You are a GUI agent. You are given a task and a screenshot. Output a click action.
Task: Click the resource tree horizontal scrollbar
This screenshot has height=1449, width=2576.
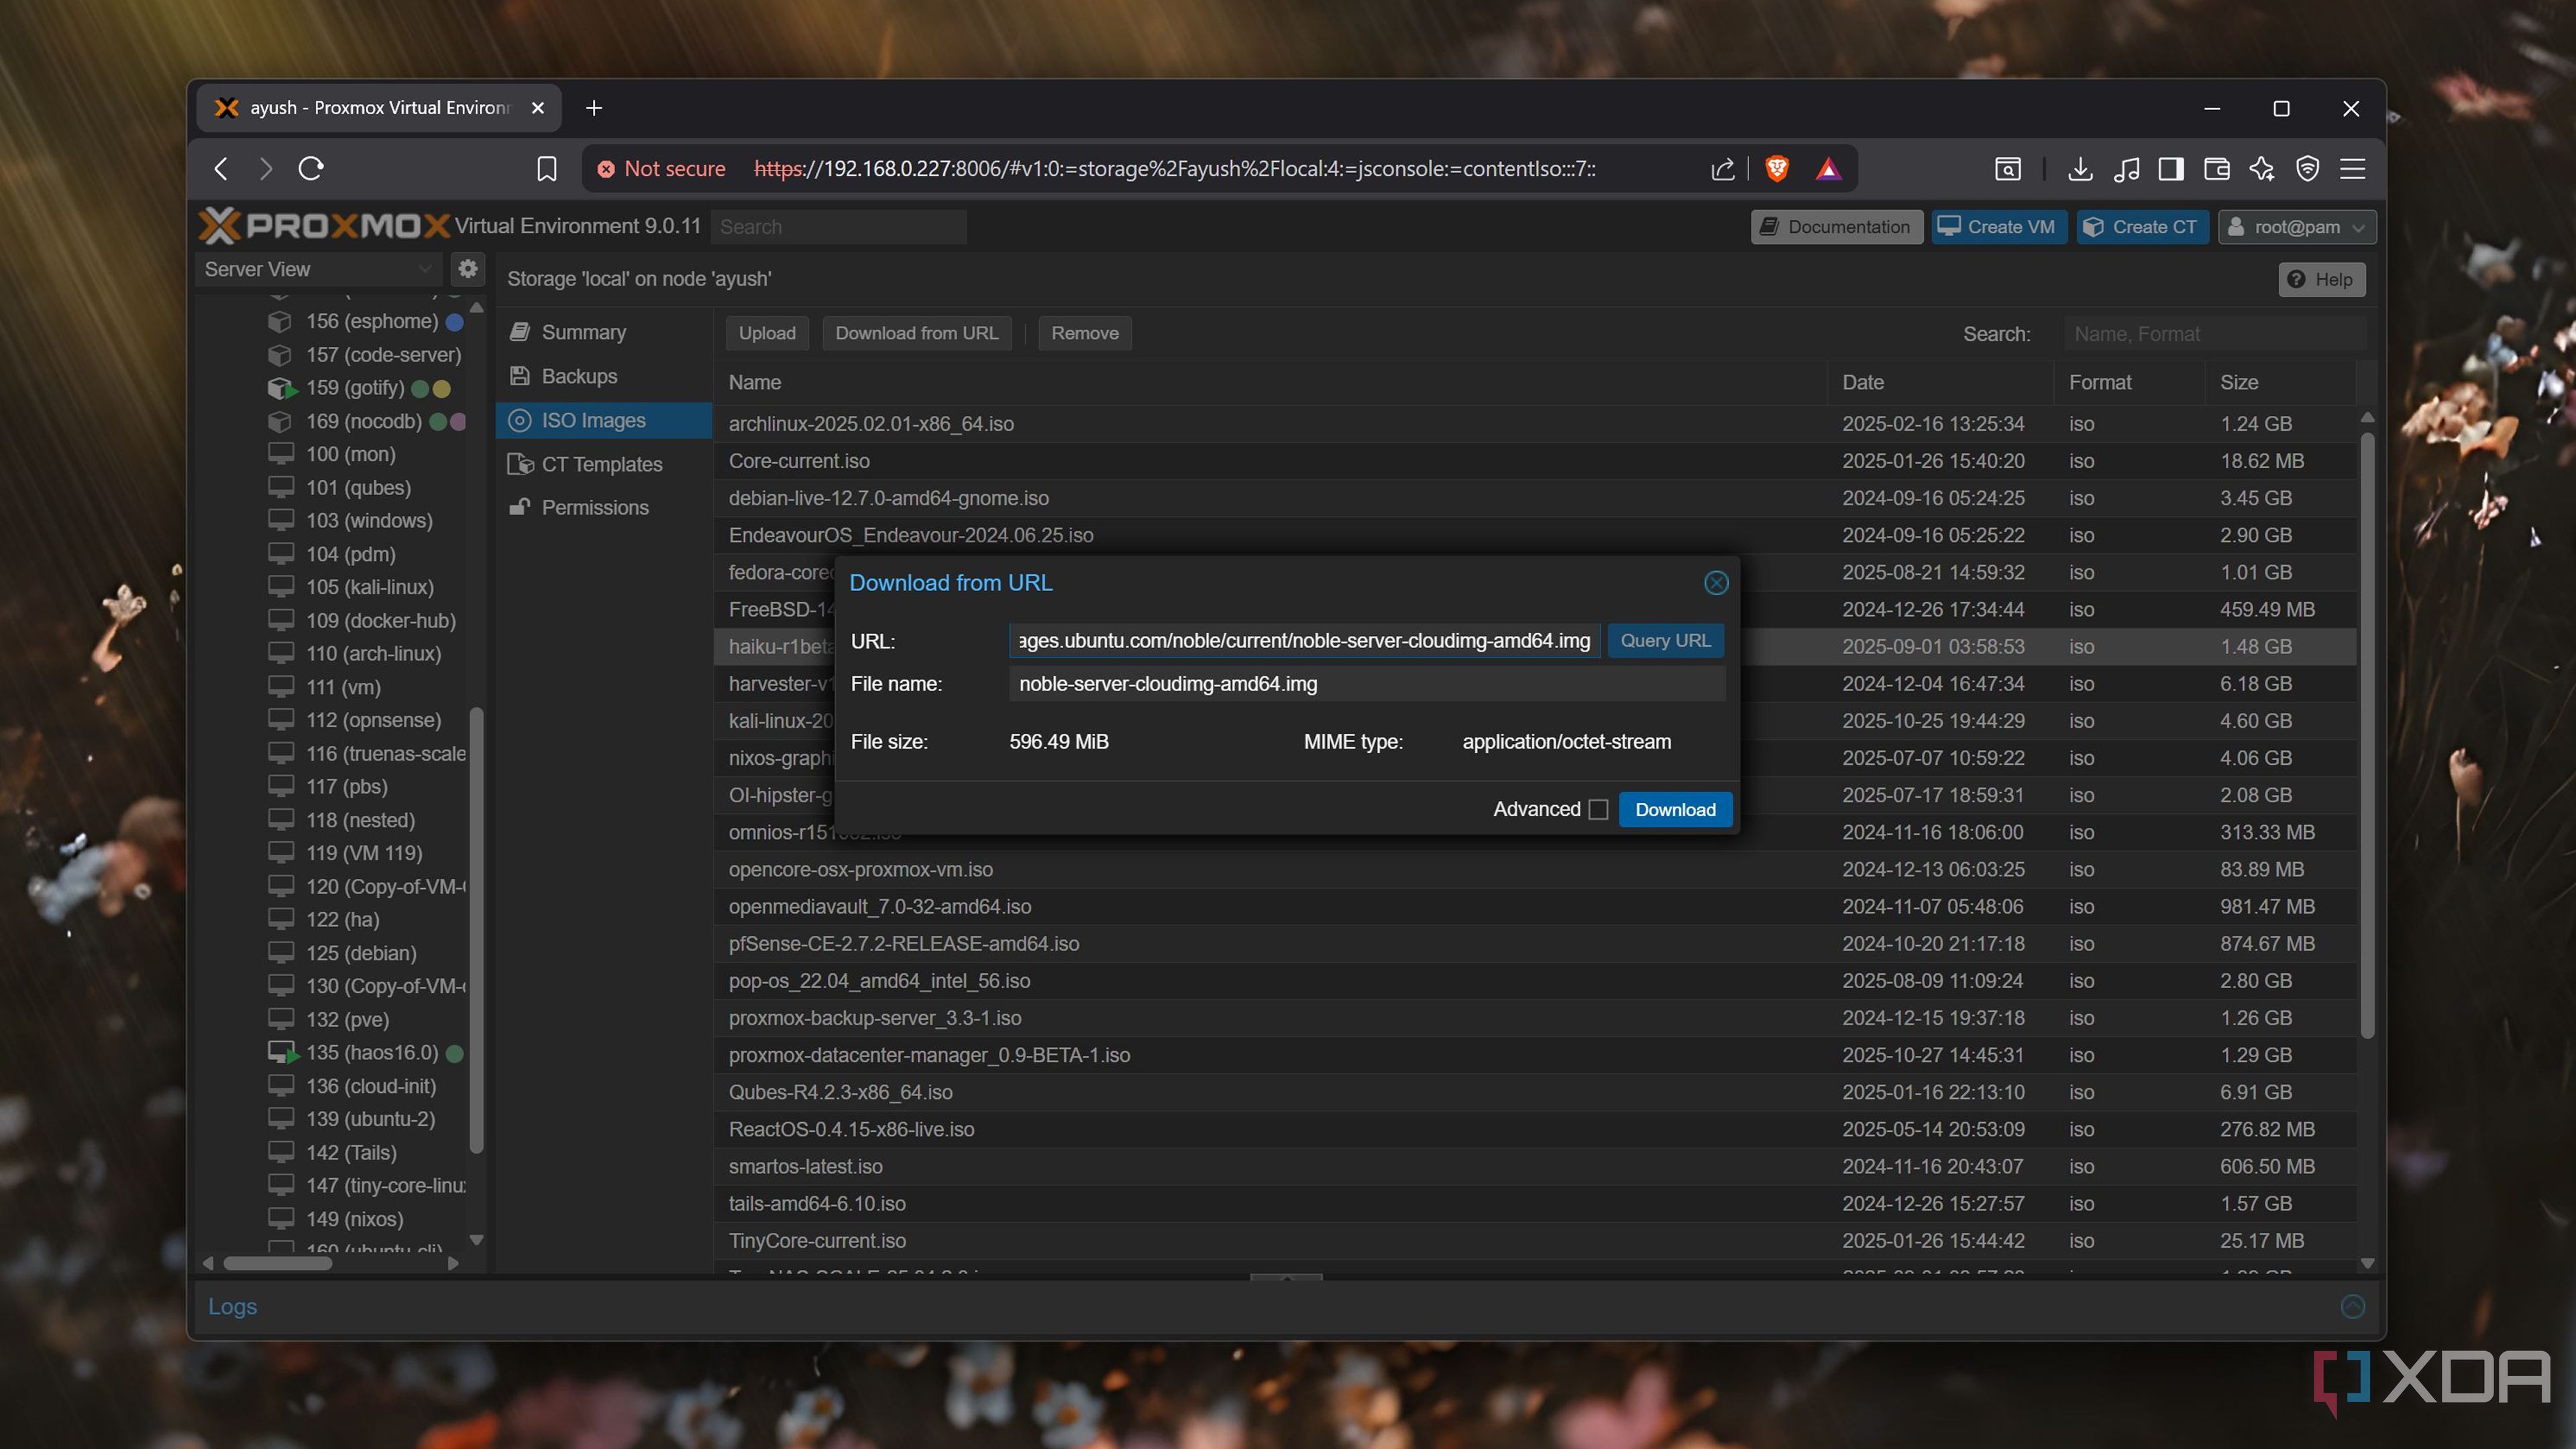(277, 1263)
